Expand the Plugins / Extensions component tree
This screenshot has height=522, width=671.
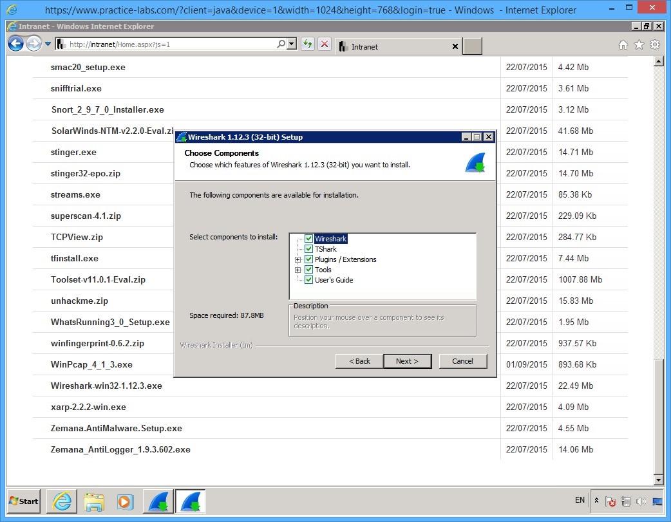(298, 259)
